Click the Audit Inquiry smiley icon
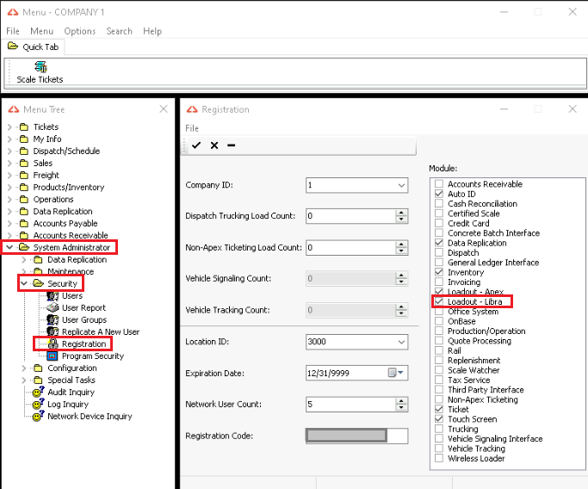 click(x=38, y=392)
